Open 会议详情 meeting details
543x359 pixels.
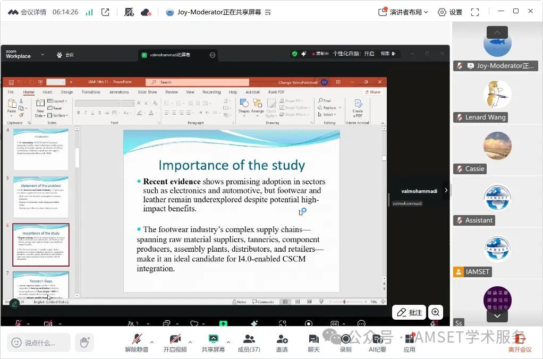click(27, 12)
